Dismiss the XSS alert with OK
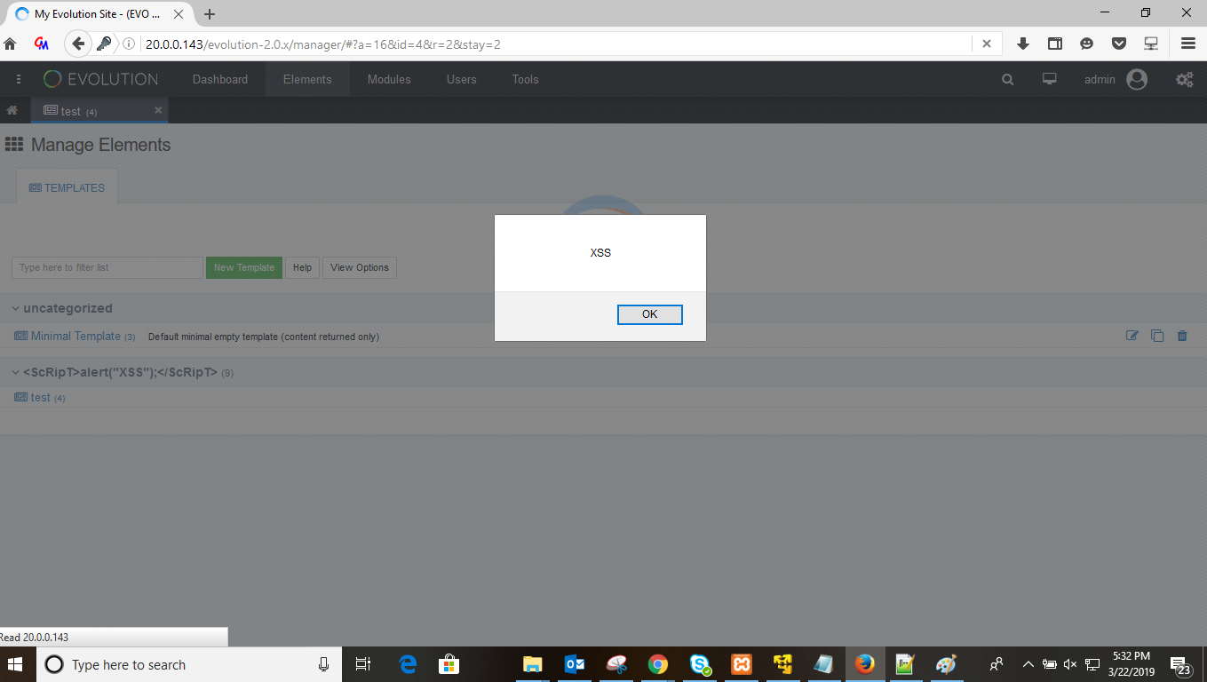Screen dimensions: 1207x682 tap(649, 314)
